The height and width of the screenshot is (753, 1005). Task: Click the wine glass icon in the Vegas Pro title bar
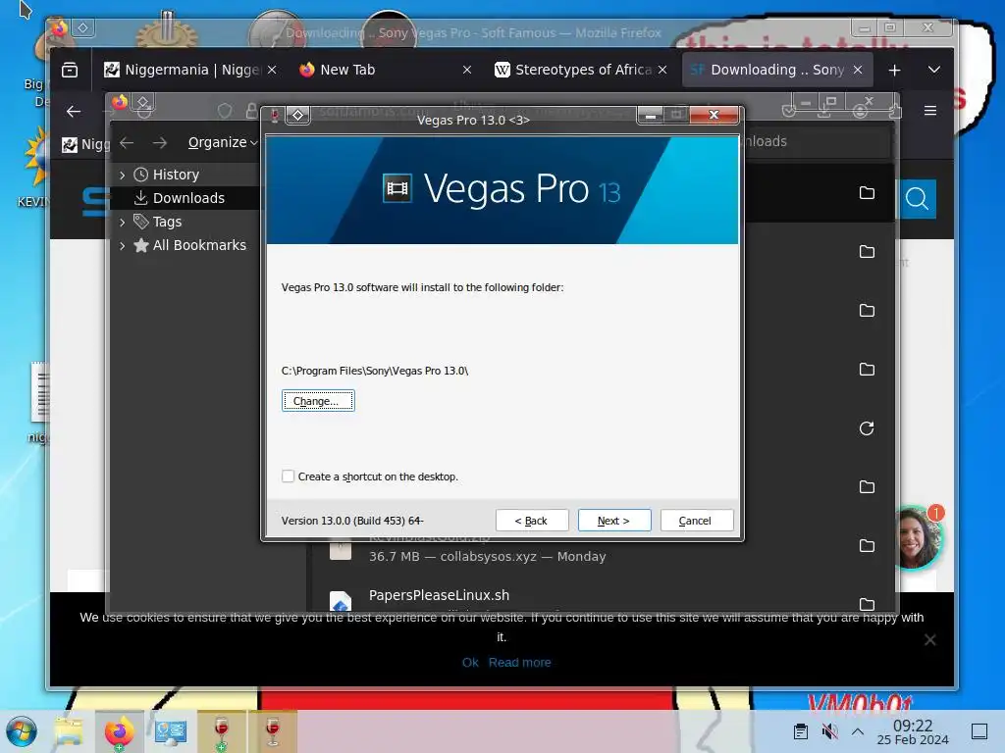[275, 116]
